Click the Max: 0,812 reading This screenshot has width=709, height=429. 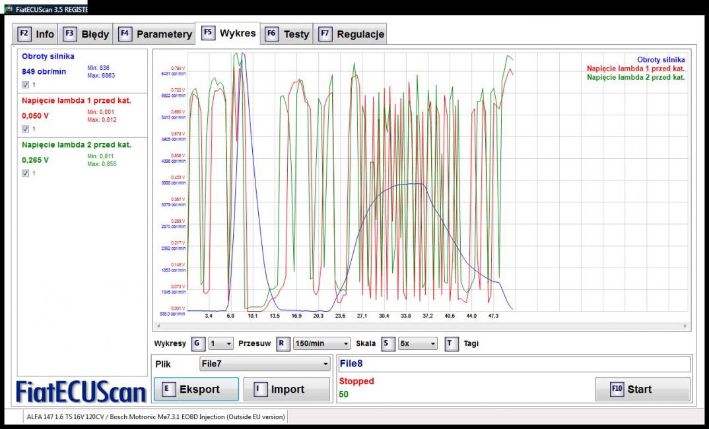[102, 120]
